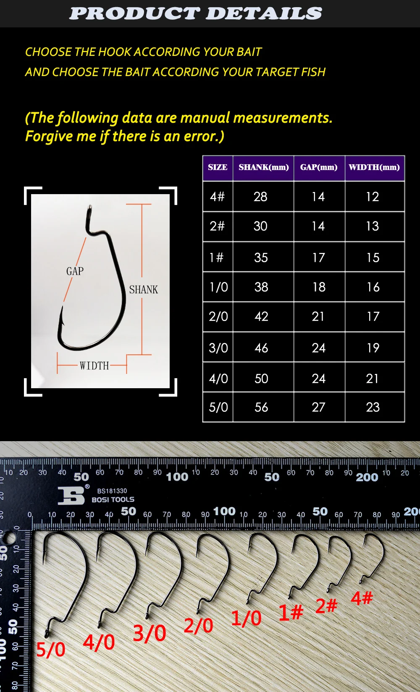The height and width of the screenshot is (692, 420).
Task: Click shank value "42" in the 2/0 row
Action: (261, 316)
